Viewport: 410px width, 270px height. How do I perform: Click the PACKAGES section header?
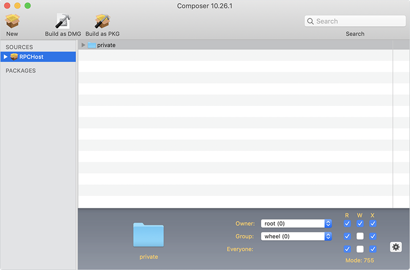pyautogui.click(x=20, y=71)
